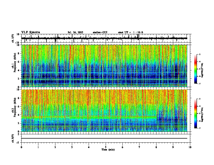Click the log(PSD) label beside ch.1 color scale

coord(202,70)
